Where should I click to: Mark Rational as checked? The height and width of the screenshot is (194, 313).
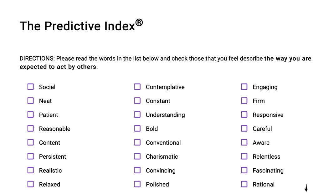click(244, 184)
